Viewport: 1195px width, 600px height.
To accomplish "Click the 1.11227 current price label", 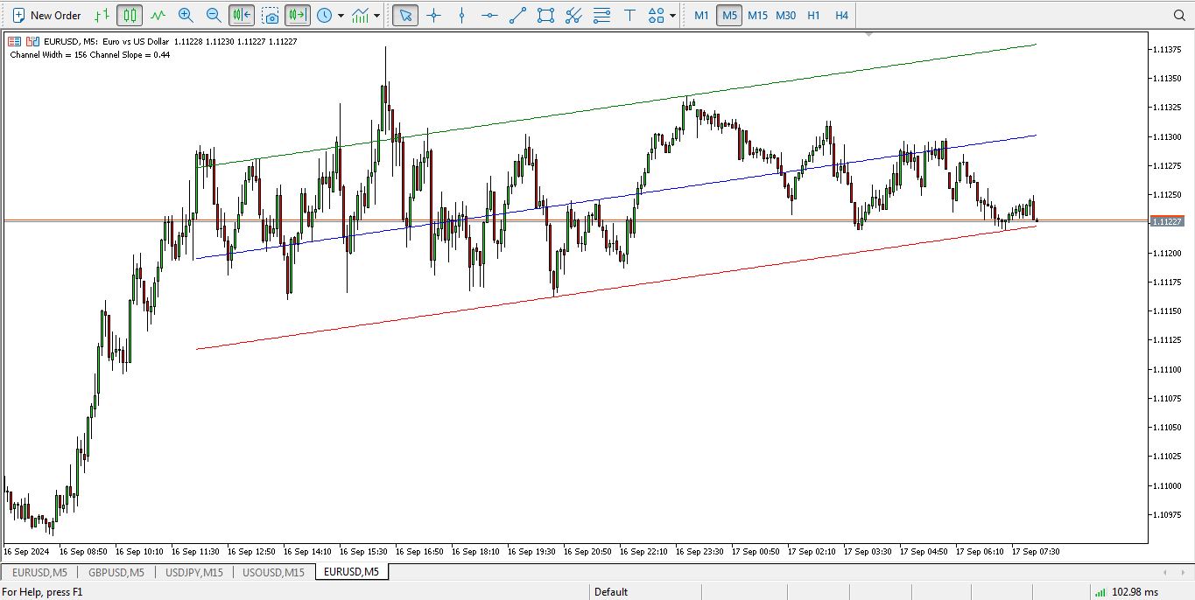I will click(1166, 222).
